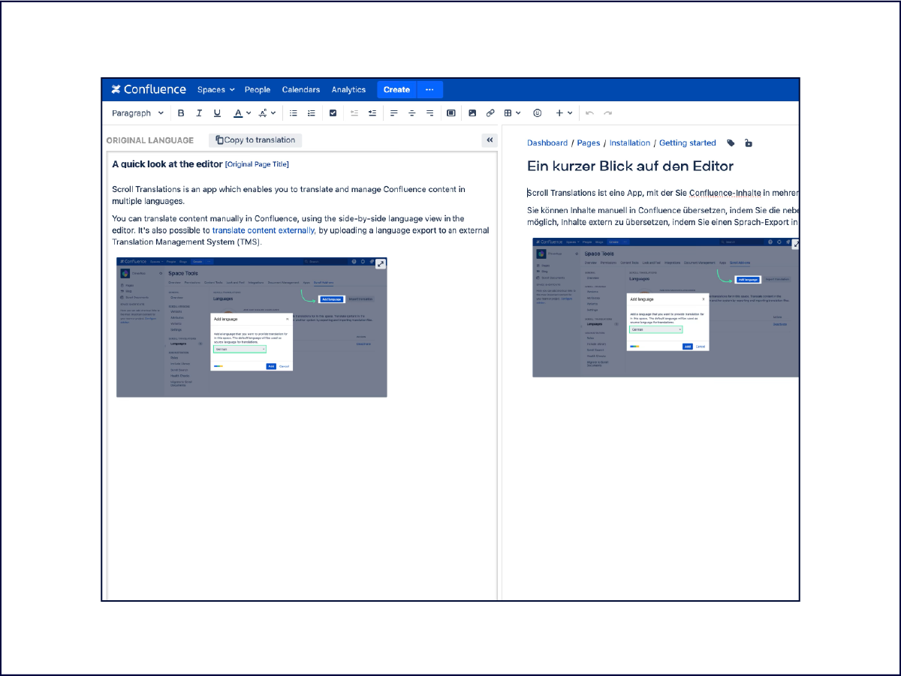Open the insert table dropdown
The image size is (901, 676).
(x=512, y=113)
